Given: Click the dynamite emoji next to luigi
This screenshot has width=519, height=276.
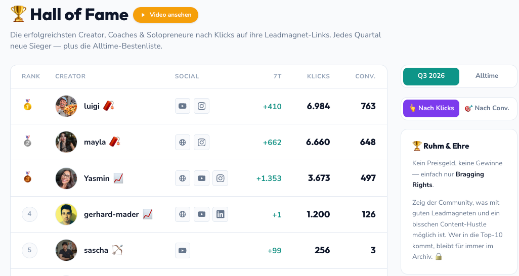Looking at the screenshot, I should tap(109, 106).
